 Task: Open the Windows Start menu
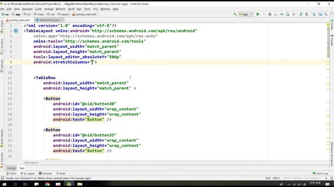pos(4,184)
